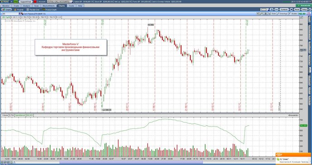The width and height of the screenshot is (312, 165).
Task: Click the Symbols button
Action: tap(284, 9)
